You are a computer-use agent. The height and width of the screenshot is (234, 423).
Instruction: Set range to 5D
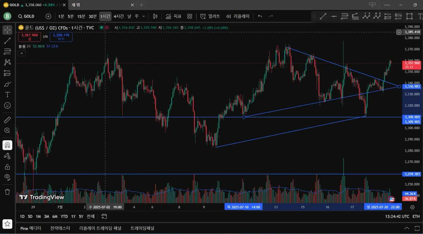30,216
